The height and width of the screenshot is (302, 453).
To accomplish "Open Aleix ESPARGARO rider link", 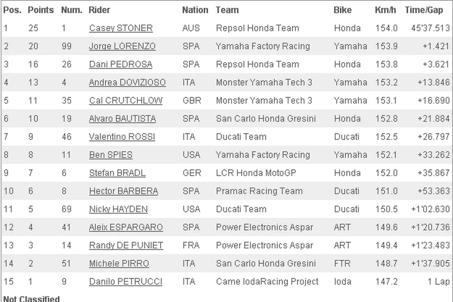I will click(126, 228).
